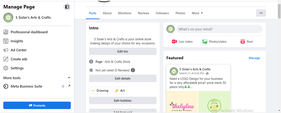Screen dimensions: 281x113
Task: Click 5 Sister's Arts & Crafts post author name
Action: [x=195, y=69]
